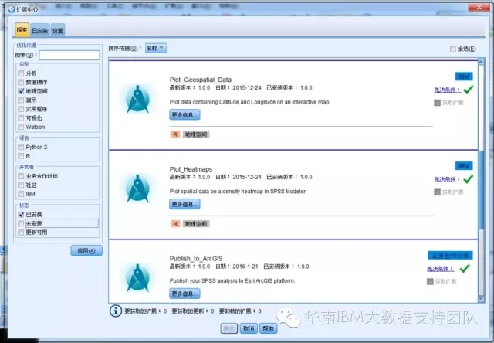
Task: Click the Plot_Geospatial_Data title text
Action: [201, 80]
